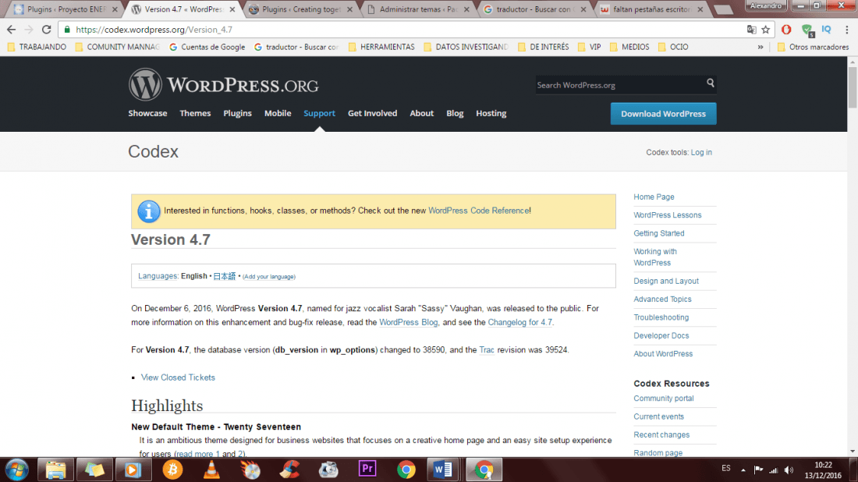Show hidden tray icons arrow

743,470
